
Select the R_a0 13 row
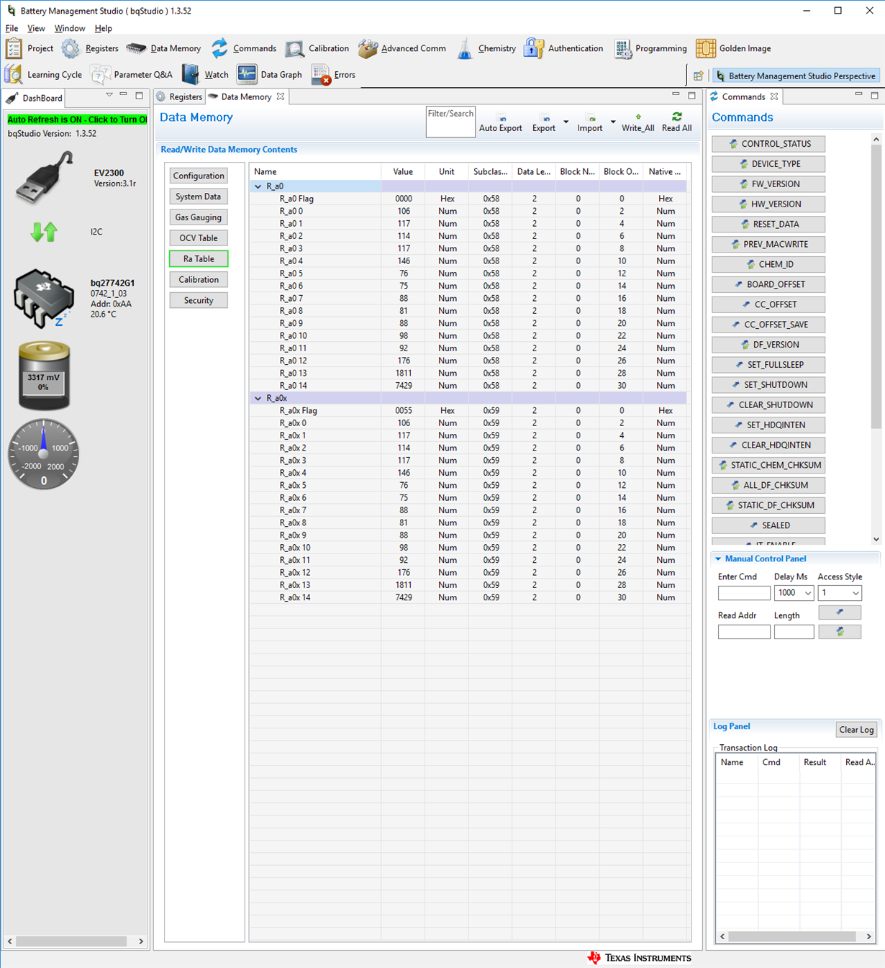(468, 374)
